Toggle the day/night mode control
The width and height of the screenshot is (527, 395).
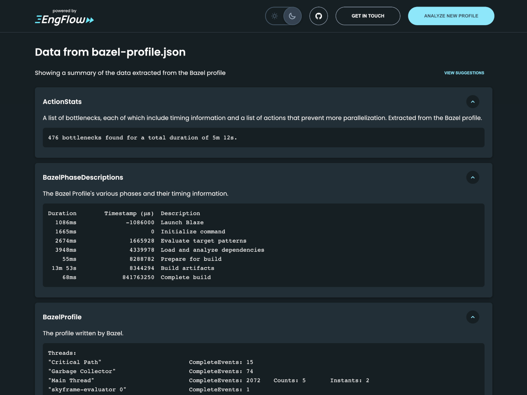tap(283, 16)
